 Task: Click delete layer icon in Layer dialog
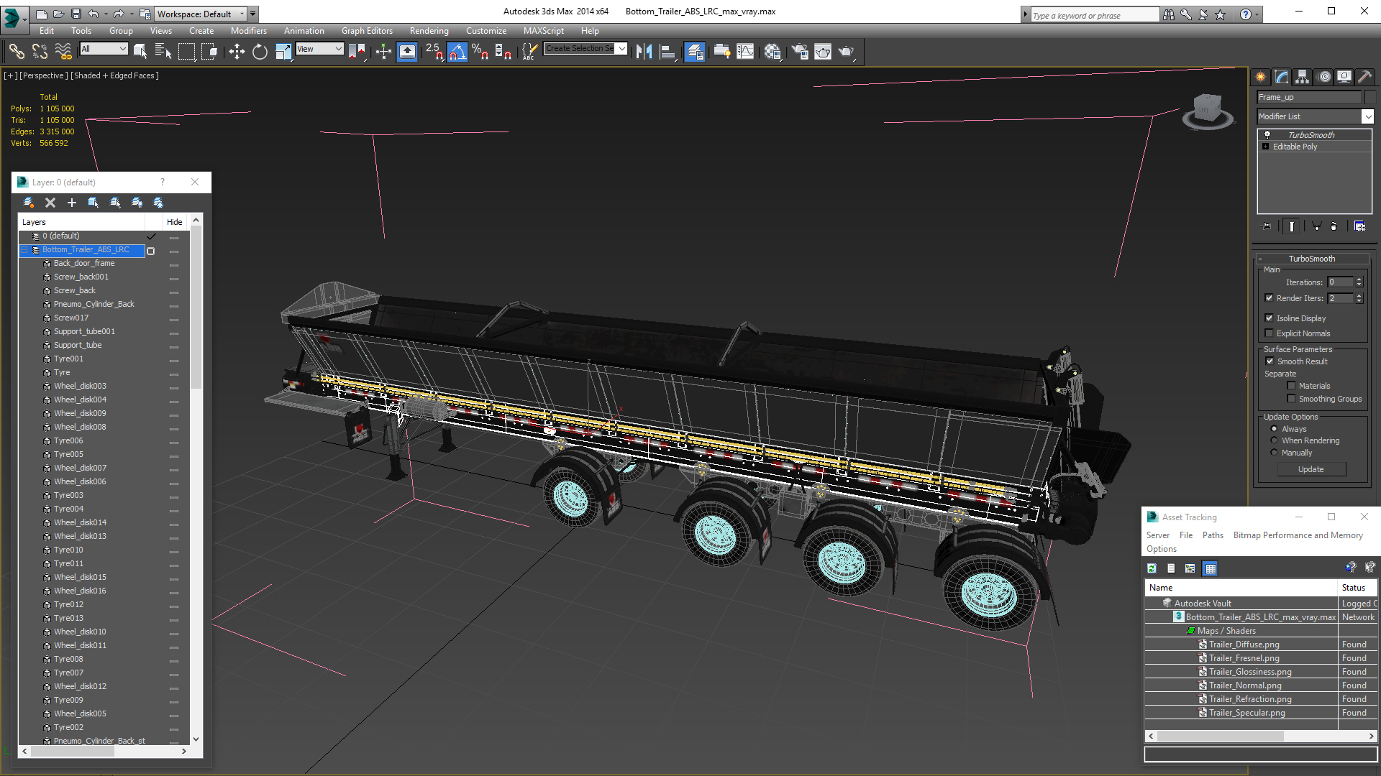pyautogui.click(x=50, y=203)
